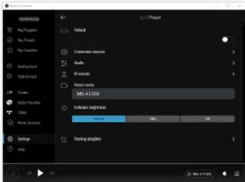Image resolution: width=245 pixels, height=182 pixels.
Task: Open the TIDAL service
Action: (17, 112)
